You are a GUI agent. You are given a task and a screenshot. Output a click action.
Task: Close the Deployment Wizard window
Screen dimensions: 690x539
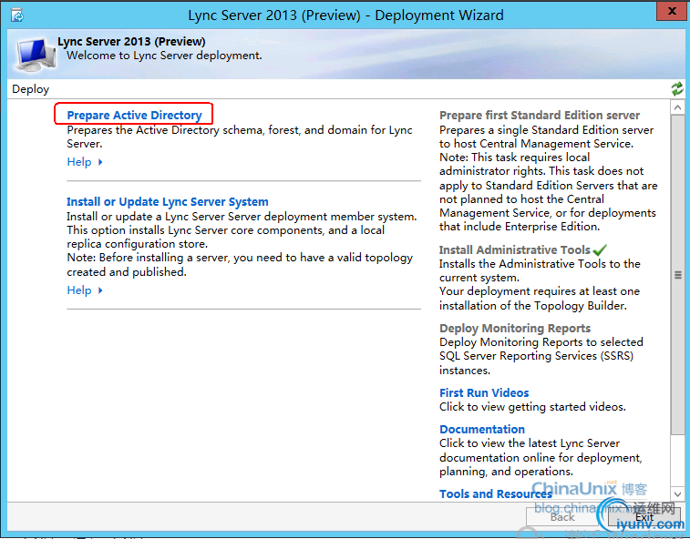pyautogui.click(x=672, y=12)
